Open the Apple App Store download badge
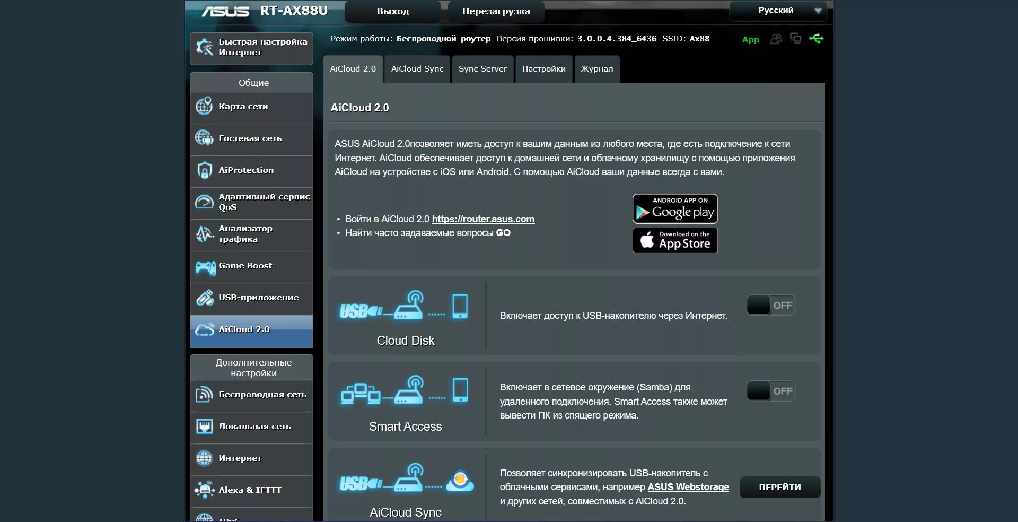This screenshot has width=1018, height=522. click(x=675, y=240)
